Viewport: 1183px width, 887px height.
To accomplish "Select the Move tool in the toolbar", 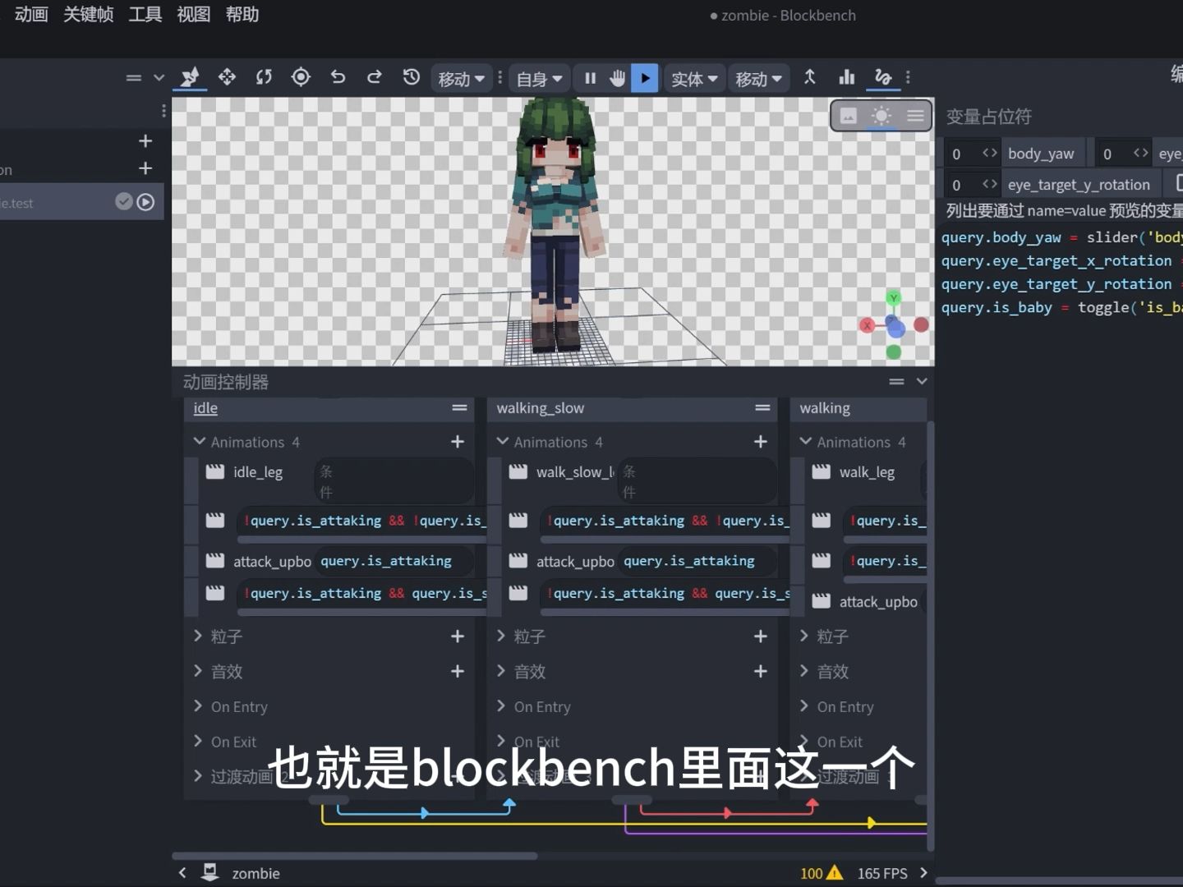I will pos(227,76).
